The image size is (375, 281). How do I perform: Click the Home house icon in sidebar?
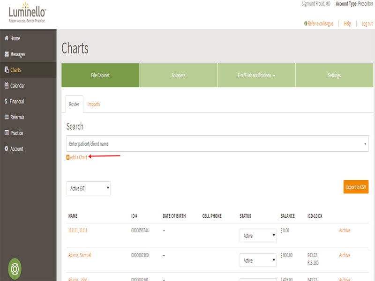click(7, 38)
